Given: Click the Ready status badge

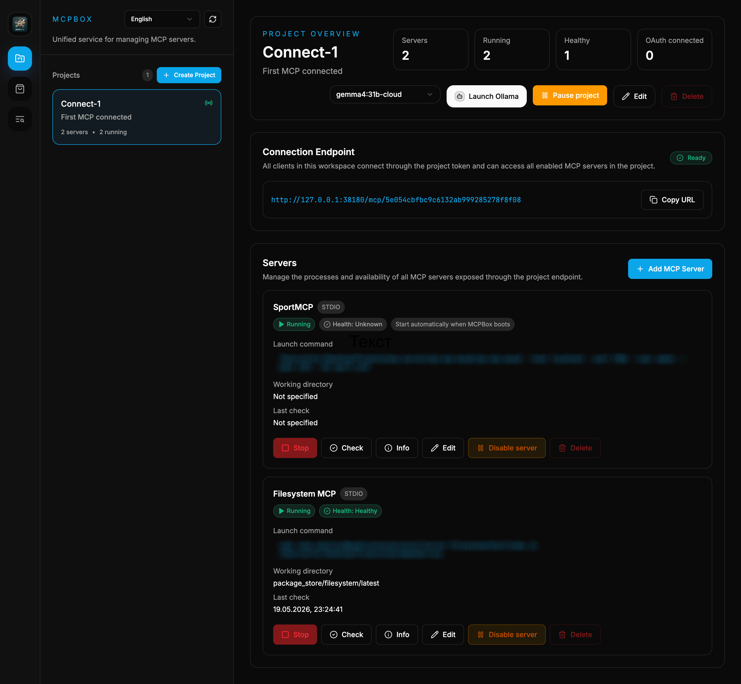Looking at the screenshot, I should click(691, 158).
